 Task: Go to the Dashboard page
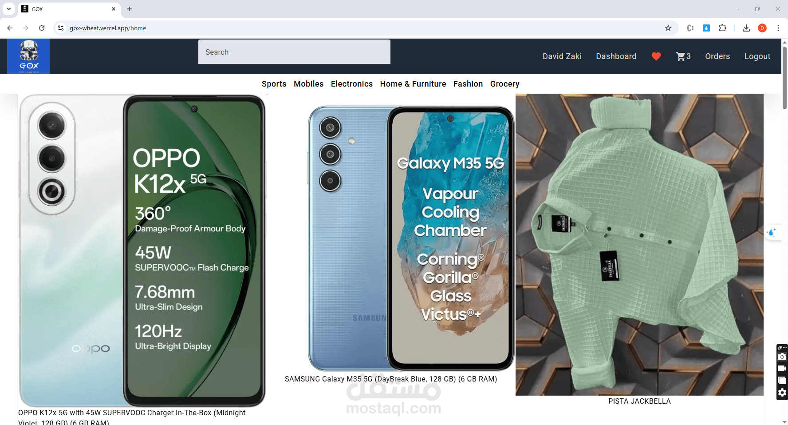click(x=616, y=56)
